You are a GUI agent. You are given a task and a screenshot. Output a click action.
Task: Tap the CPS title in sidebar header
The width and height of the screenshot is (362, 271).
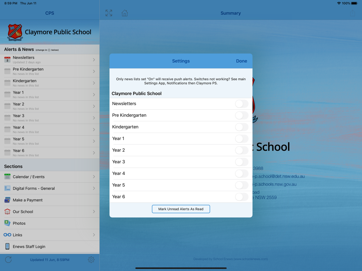tap(50, 13)
